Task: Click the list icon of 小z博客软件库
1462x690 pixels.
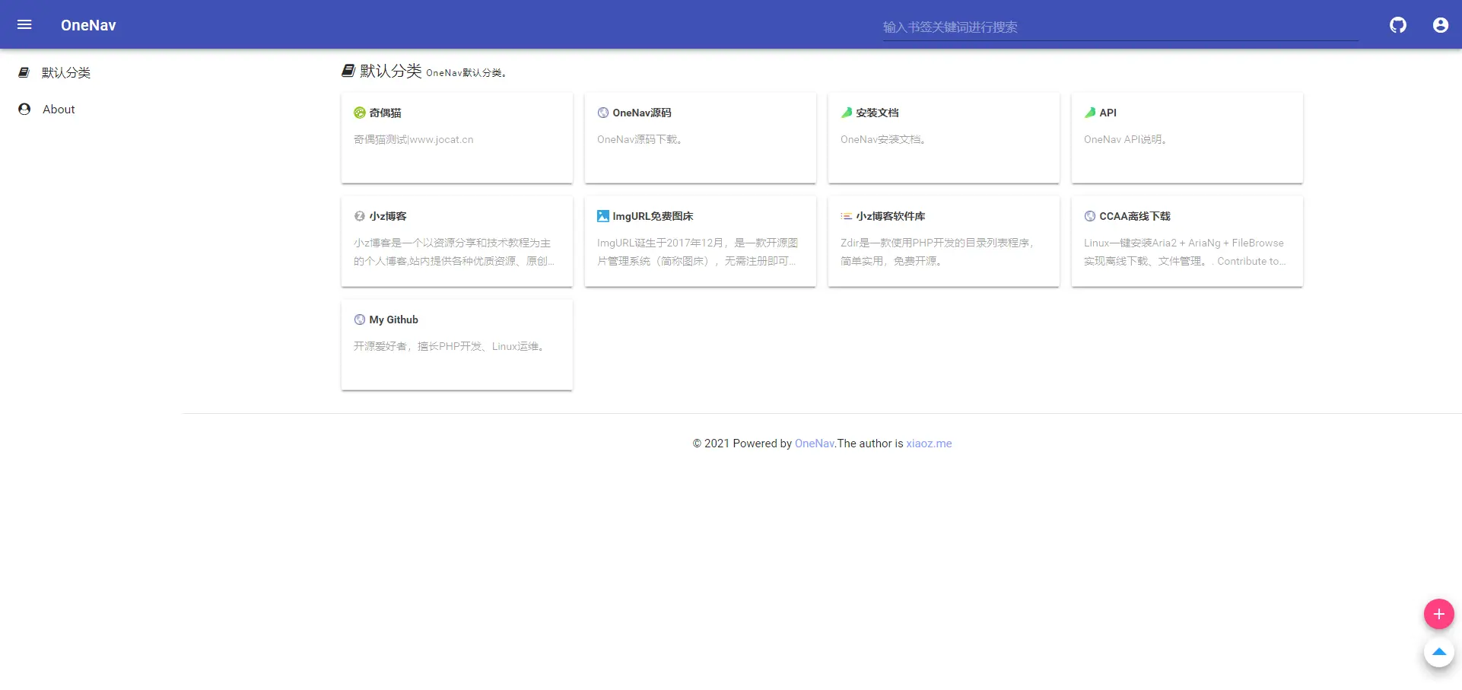Action: pyautogui.click(x=847, y=216)
